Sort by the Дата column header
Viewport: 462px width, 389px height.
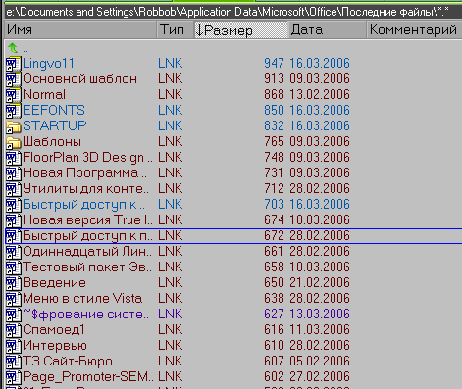click(328, 30)
